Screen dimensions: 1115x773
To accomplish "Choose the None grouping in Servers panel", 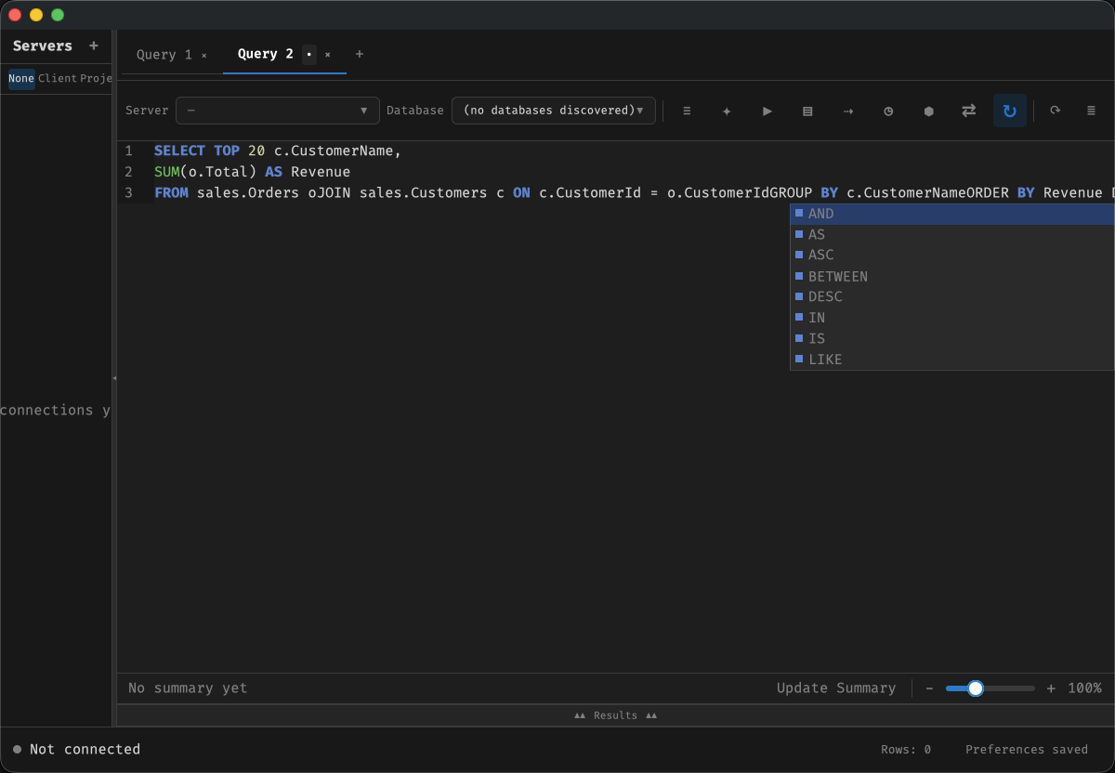I will pos(21,79).
